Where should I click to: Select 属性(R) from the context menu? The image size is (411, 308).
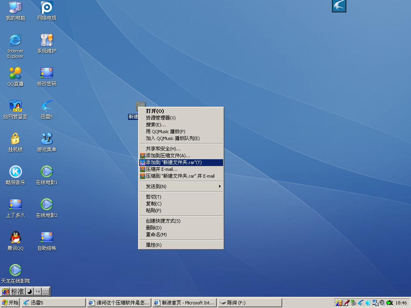click(x=154, y=245)
